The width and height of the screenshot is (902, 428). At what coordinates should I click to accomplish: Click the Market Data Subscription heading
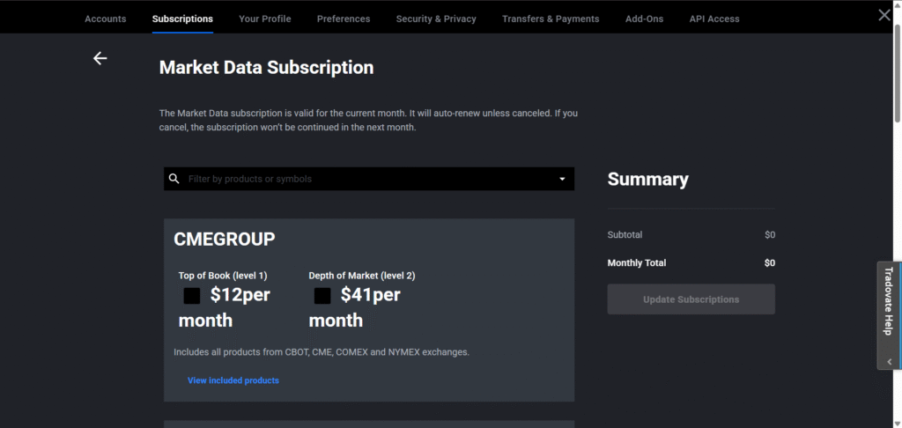pos(266,68)
